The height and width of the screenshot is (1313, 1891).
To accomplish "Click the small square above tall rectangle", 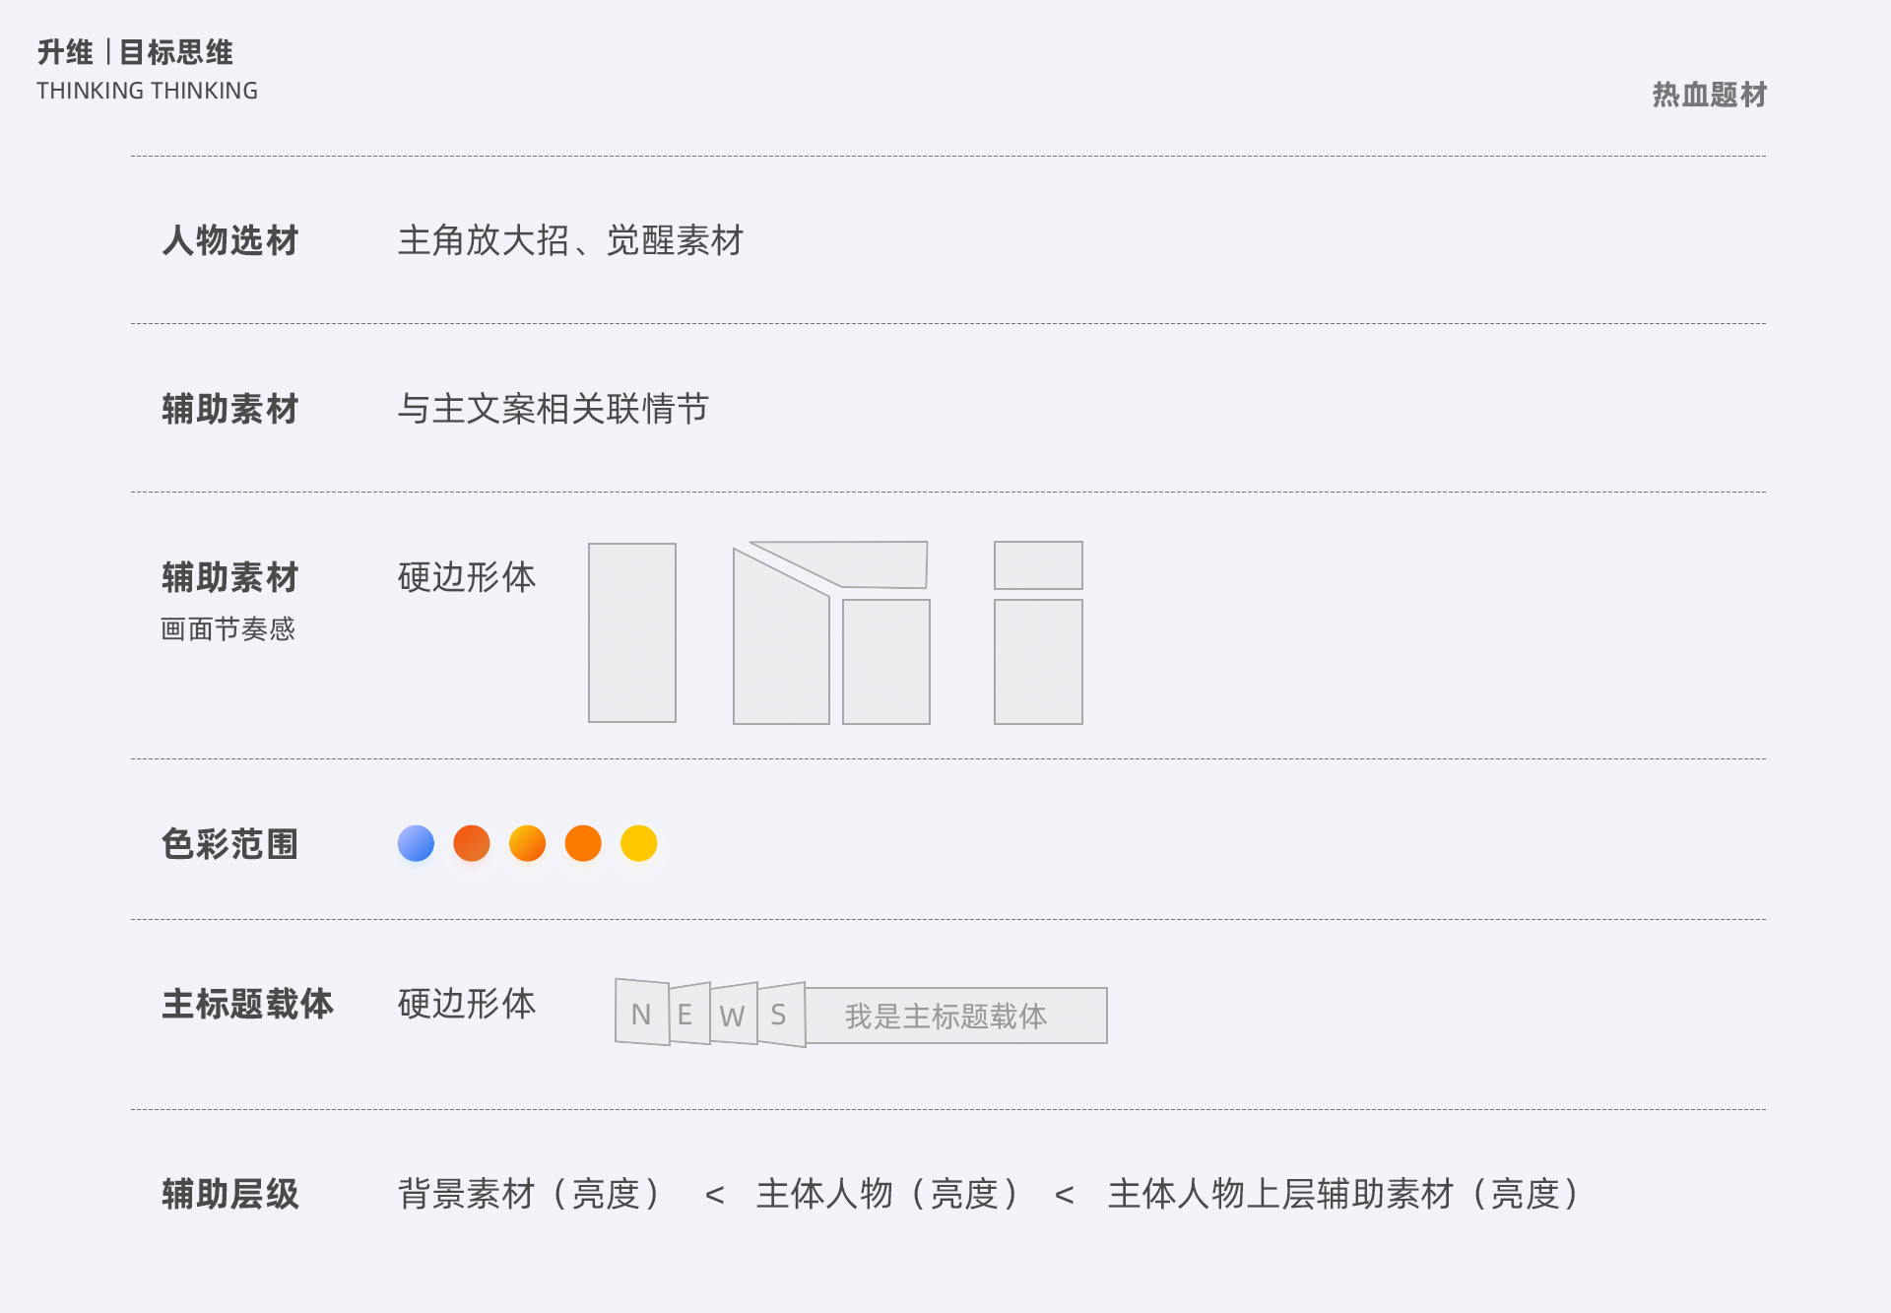I will point(1038,565).
